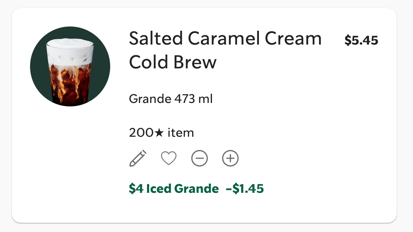
Task: Click the "Salted Caramel Cream" title line
Action: [225, 38]
